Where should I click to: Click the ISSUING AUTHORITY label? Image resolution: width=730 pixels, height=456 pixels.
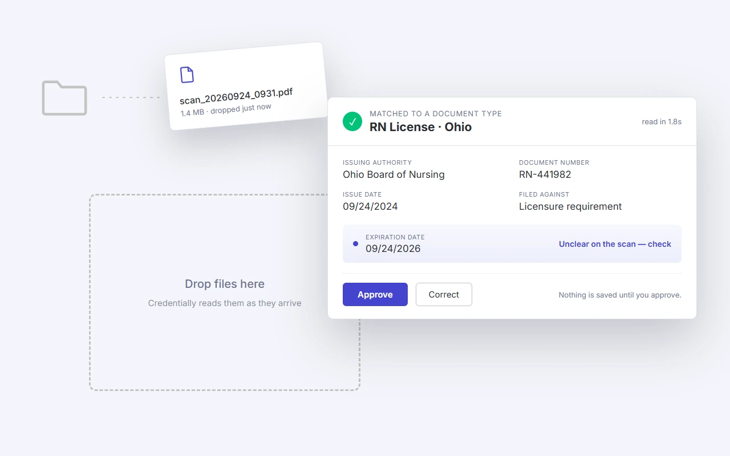click(377, 162)
